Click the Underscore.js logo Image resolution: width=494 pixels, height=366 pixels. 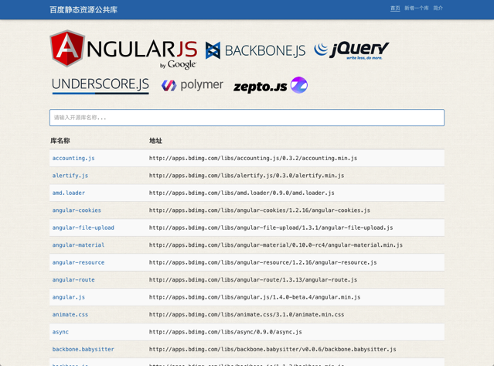tap(101, 85)
